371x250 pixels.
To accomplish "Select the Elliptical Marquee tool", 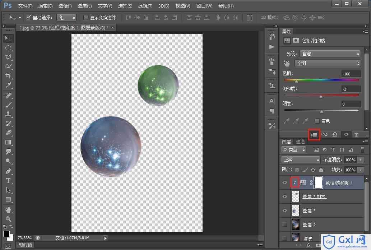I will tap(8, 48).
